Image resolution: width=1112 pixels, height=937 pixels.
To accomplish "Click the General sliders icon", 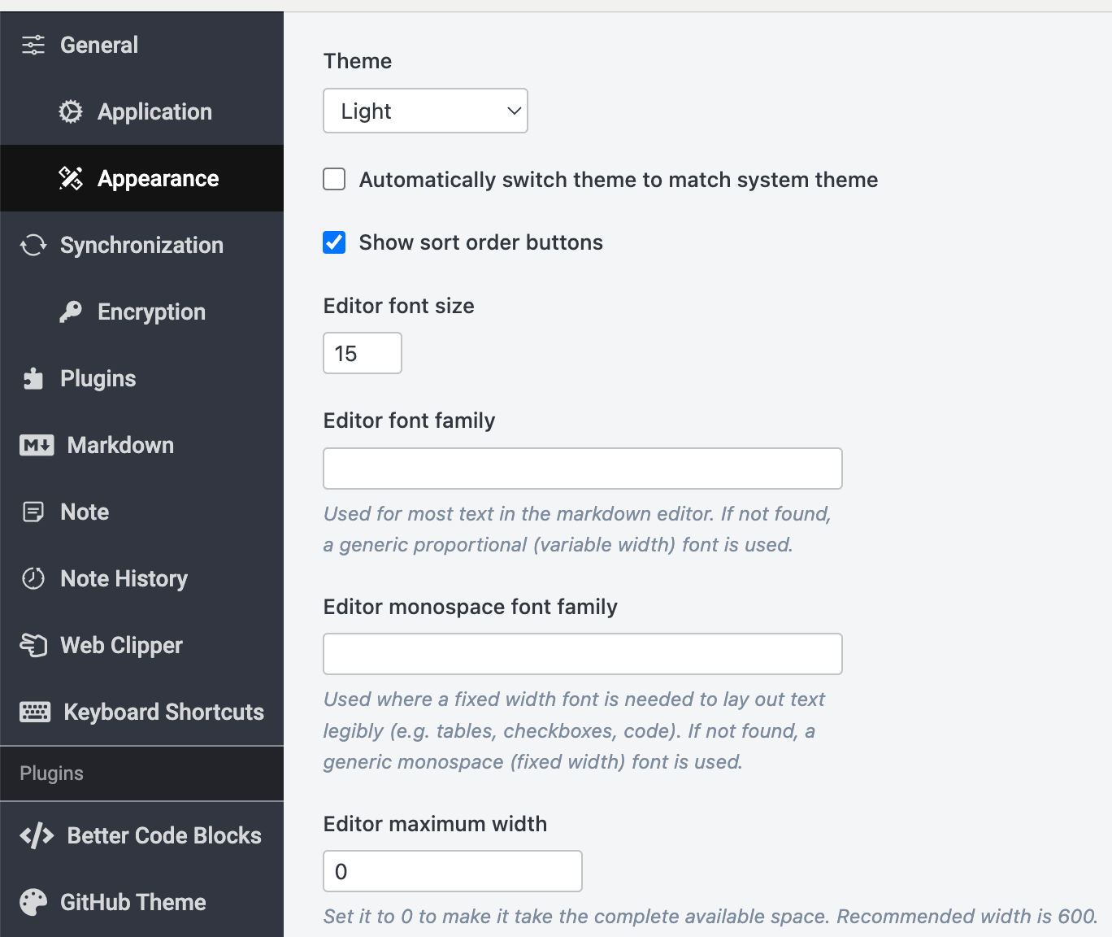I will click(x=33, y=45).
